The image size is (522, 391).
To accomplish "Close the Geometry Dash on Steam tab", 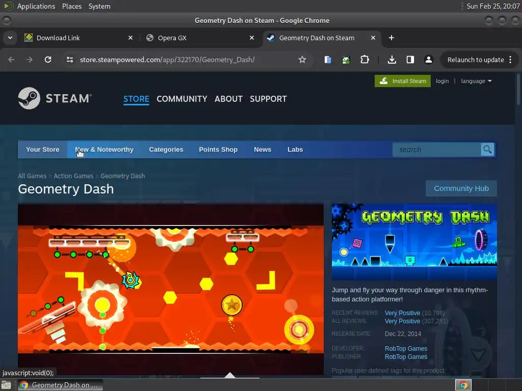I will (373, 38).
